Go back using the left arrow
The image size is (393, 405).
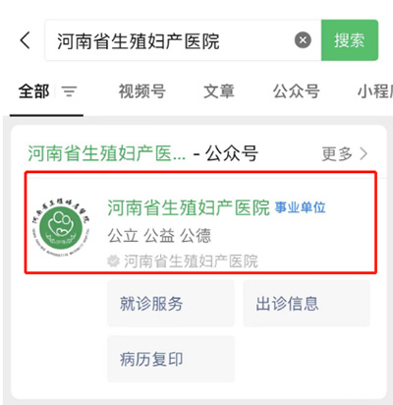point(26,40)
